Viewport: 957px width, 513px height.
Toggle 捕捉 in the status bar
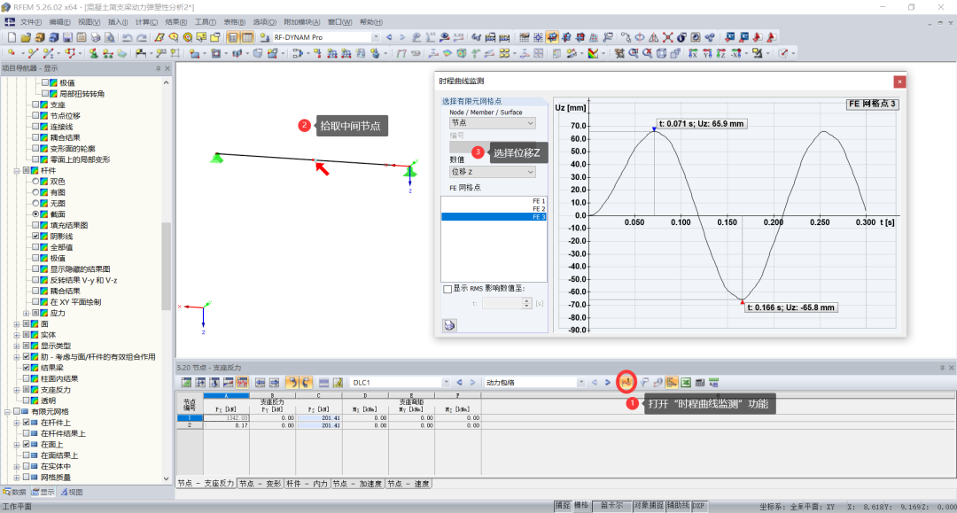click(562, 506)
